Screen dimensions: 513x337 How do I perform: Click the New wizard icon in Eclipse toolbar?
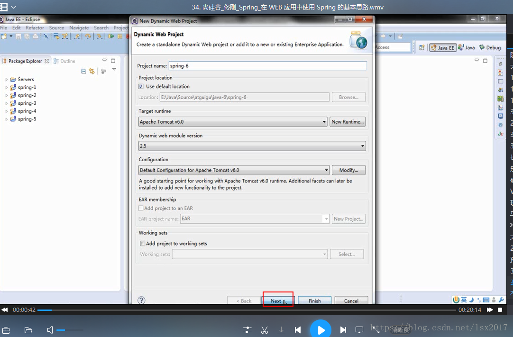click(x=4, y=36)
